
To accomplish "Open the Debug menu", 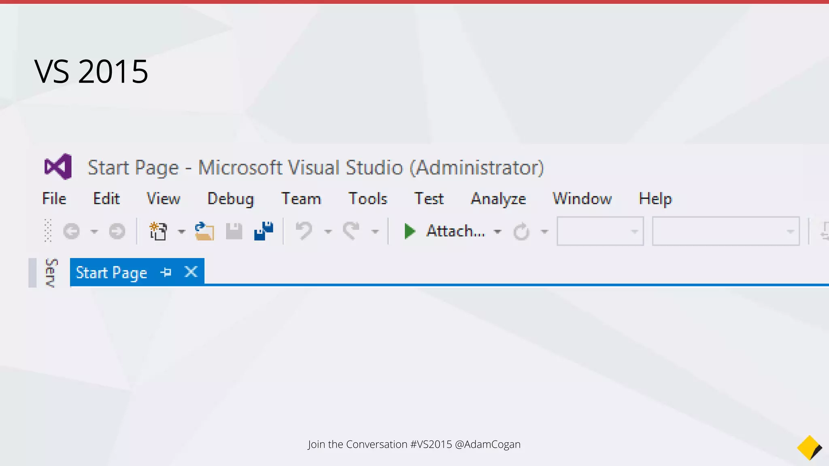I will pos(231,199).
